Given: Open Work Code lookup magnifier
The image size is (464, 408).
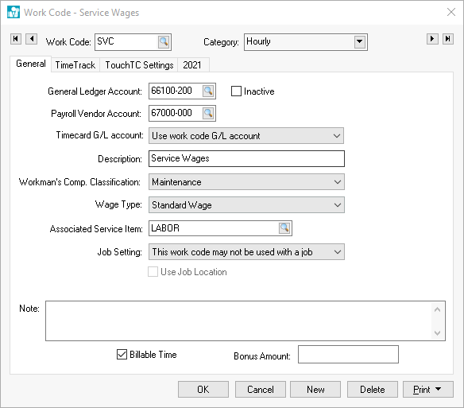Looking at the screenshot, I should pyautogui.click(x=164, y=42).
